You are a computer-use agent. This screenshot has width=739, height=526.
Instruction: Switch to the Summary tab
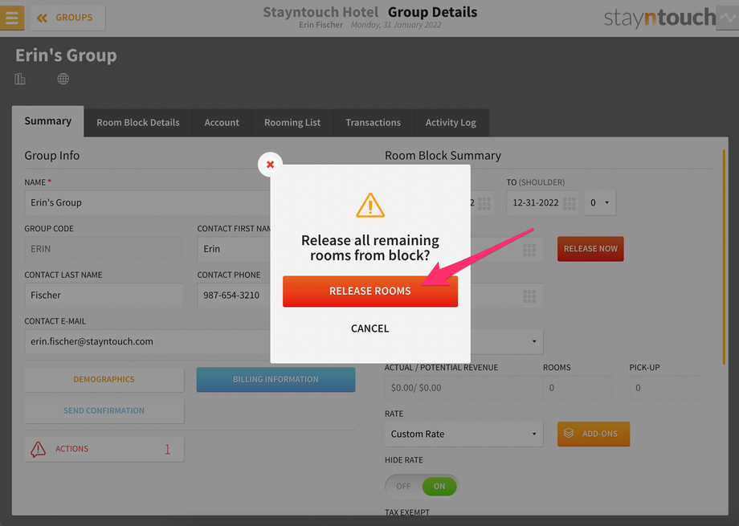pyautogui.click(x=47, y=121)
